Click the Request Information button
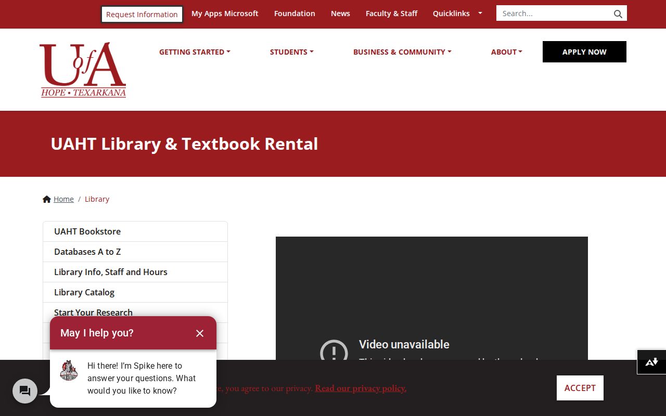Screen dimensions: 666x416 142,15
